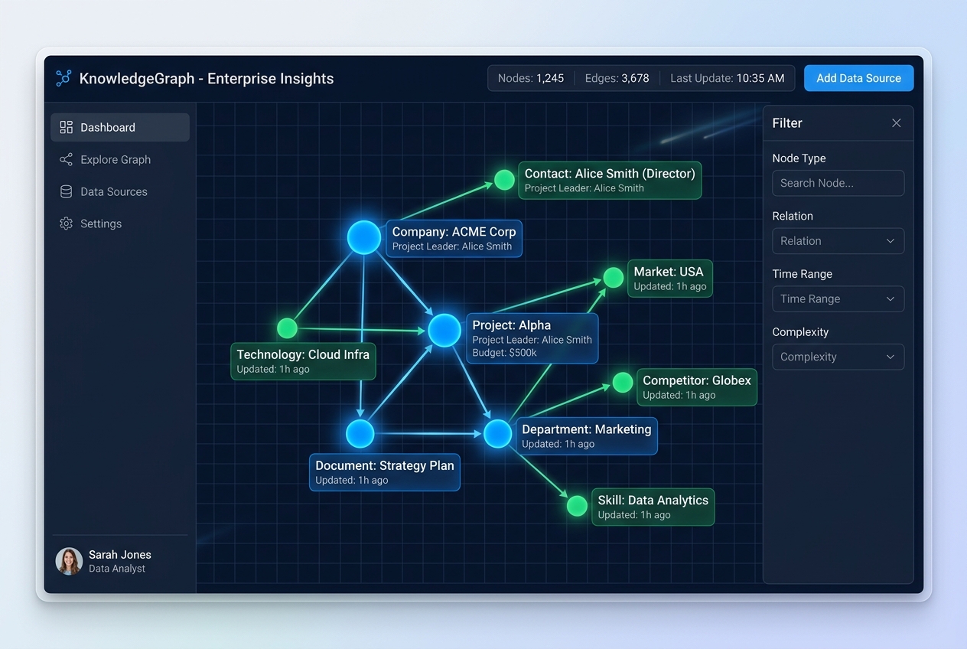The height and width of the screenshot is (649, 967).
Task: Click the Project: Alpha label card
Action: 532,338
